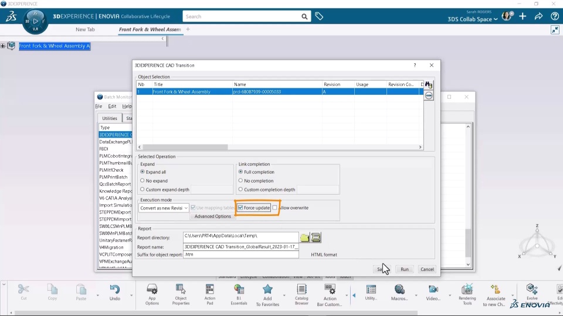Click the remove object minus icon

click(x=429, y=95)
